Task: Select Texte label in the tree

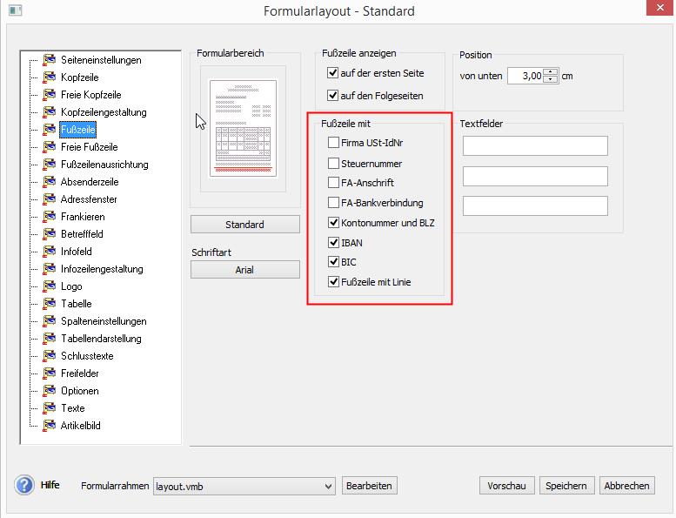Action: pos(73,408)
